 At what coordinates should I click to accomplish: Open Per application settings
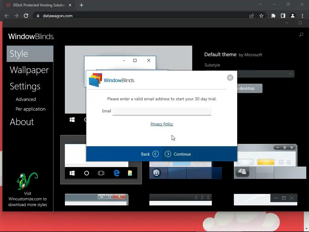click(30, 109)
